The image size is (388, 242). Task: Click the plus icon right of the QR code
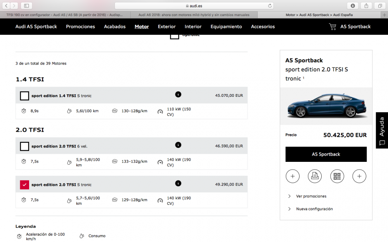pos(359,176)
